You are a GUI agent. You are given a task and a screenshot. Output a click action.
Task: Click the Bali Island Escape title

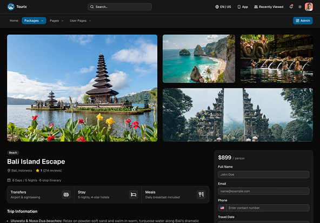tap(36, 161)
